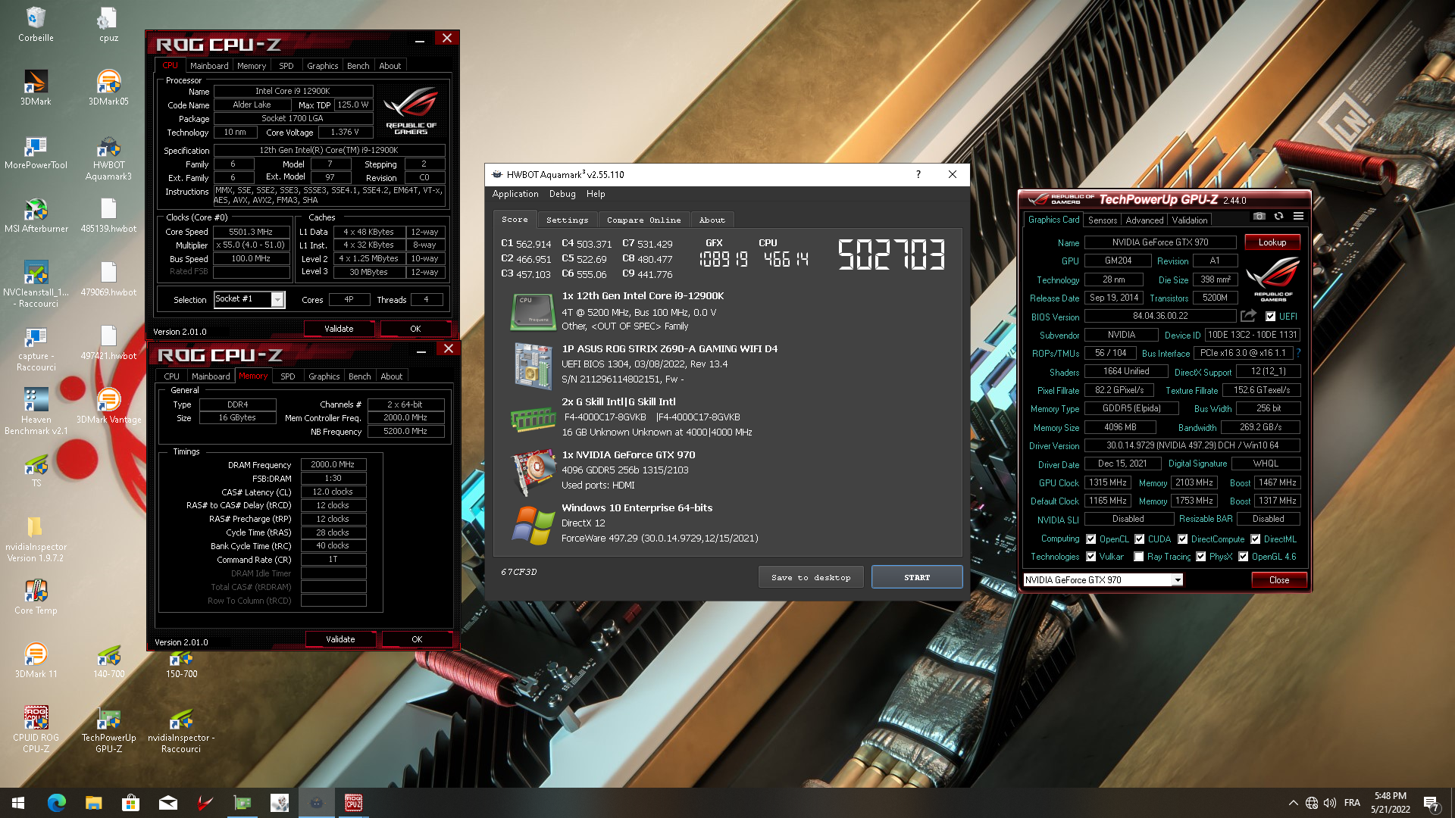Screen dimensions: 1455x818
Task: Click Validate in CPU-Z Memory window
Action: [340, 639]
